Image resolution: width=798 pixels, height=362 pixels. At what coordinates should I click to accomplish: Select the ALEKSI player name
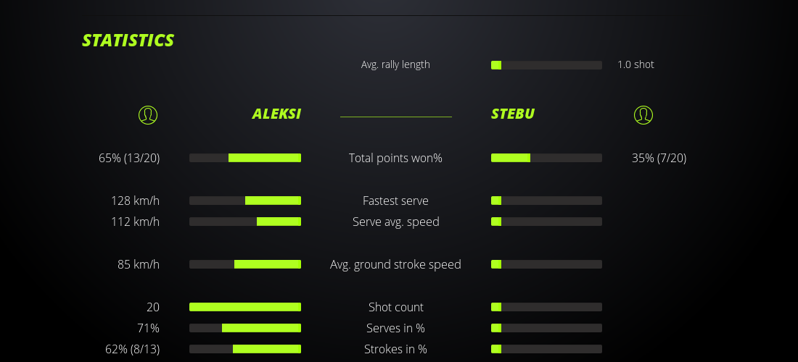click(276, 114)
